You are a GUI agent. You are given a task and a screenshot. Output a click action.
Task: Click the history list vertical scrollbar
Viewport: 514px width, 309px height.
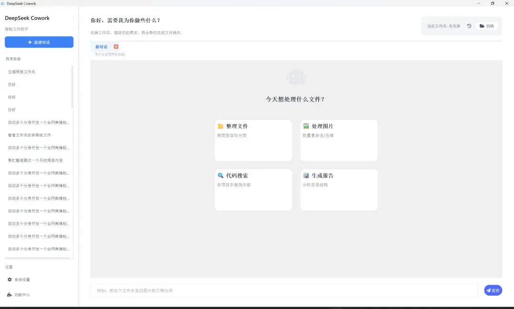pyautogui.click(x=72, y=87)
